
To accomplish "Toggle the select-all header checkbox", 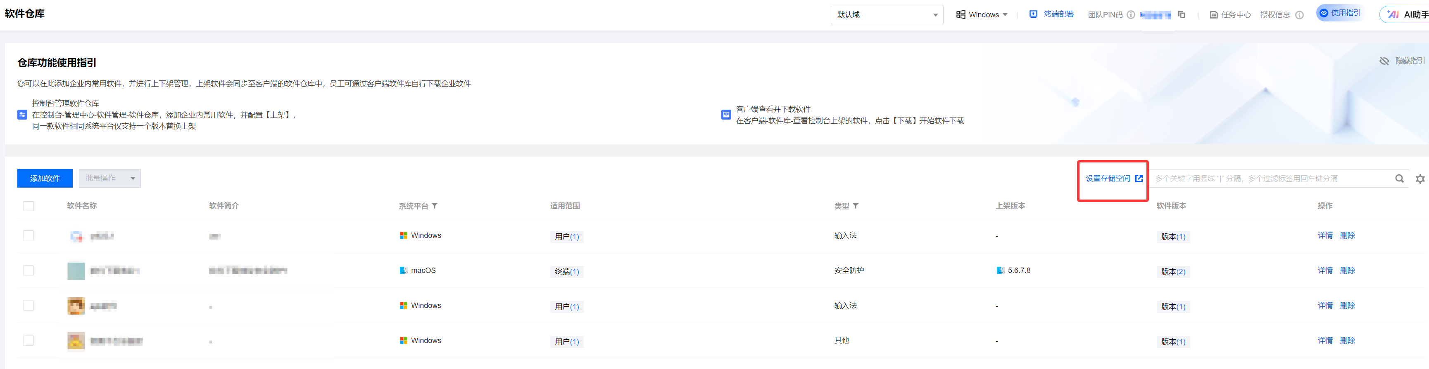I will coord(29,206).
